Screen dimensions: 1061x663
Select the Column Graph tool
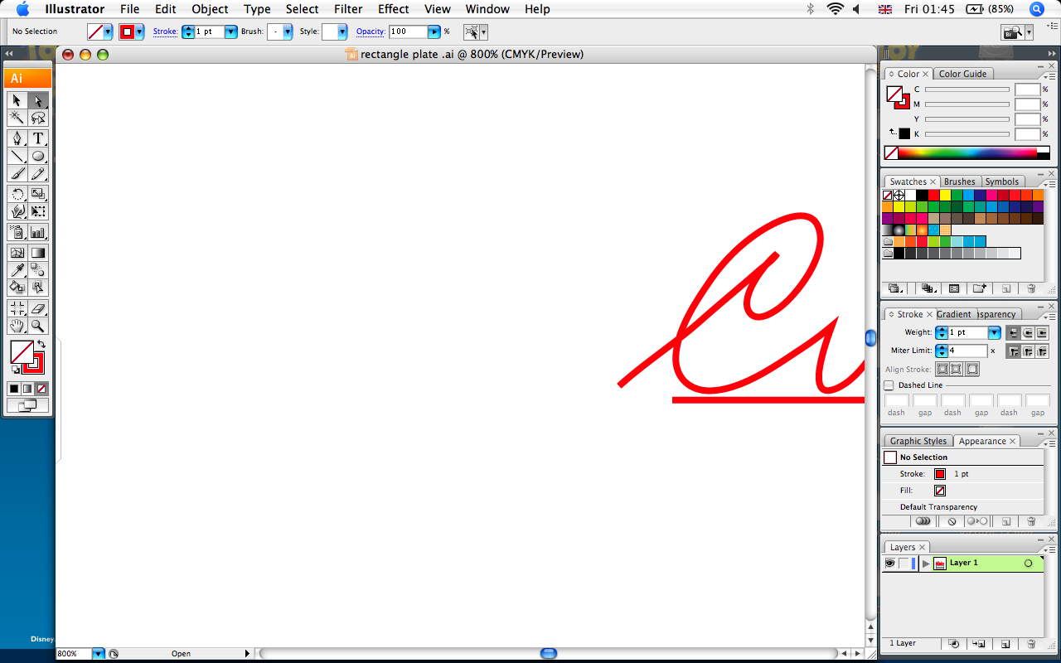click(x=38, y=232)
